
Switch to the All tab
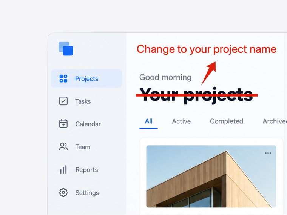(x=149, y=121)
